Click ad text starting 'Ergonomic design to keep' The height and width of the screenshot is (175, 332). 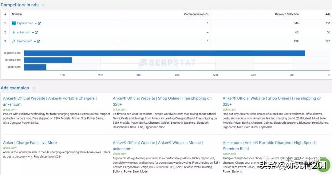click(166, 165)
